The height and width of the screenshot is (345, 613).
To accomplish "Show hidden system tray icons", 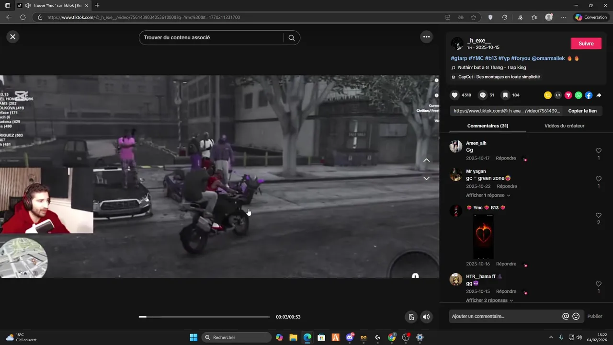I will click(551, 337).
